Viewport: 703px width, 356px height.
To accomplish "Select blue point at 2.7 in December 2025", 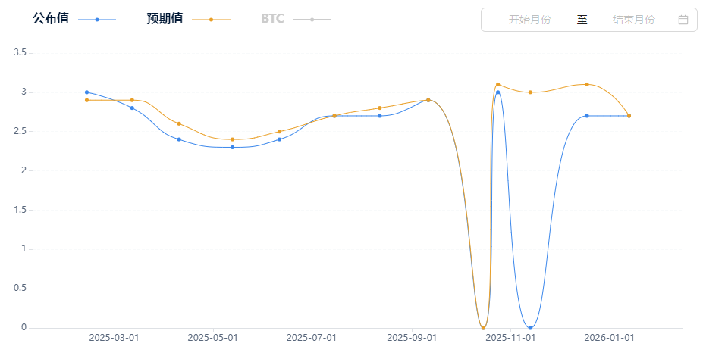I will click(586, 116).
